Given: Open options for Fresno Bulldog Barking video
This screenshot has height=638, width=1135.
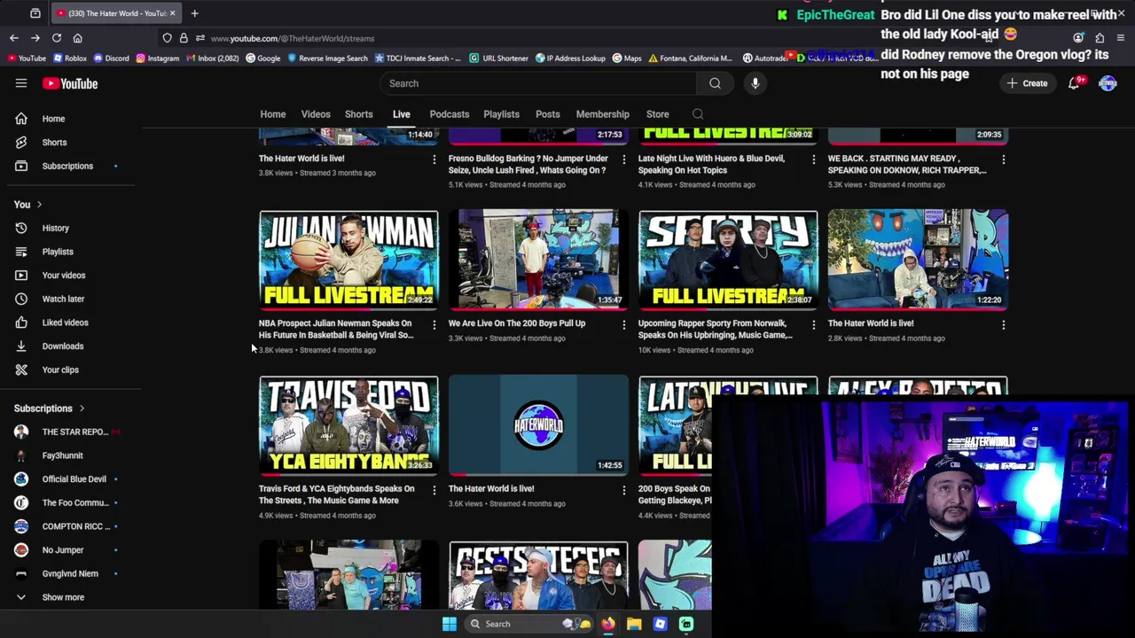Looking at the screenshot, I should [x=623, y=159].
